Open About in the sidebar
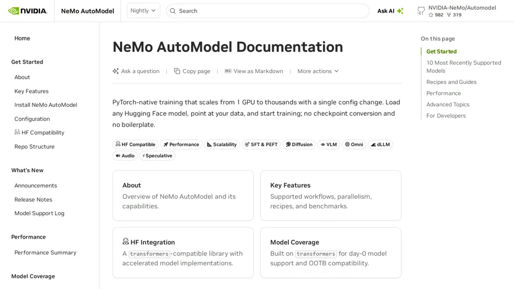Viewport: 514px width, 289px height. click(23, 77)
